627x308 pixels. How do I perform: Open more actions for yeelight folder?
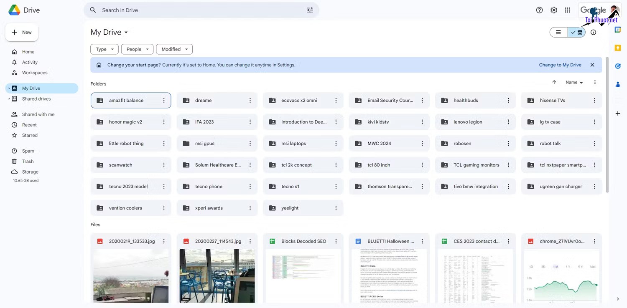point(336,208)
